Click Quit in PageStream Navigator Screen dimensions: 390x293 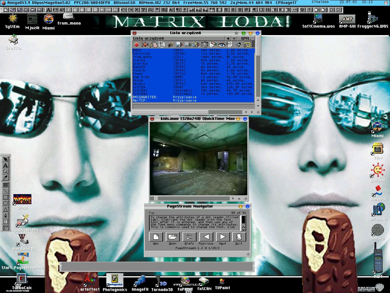pyautogui.click(x=239, y=237)
